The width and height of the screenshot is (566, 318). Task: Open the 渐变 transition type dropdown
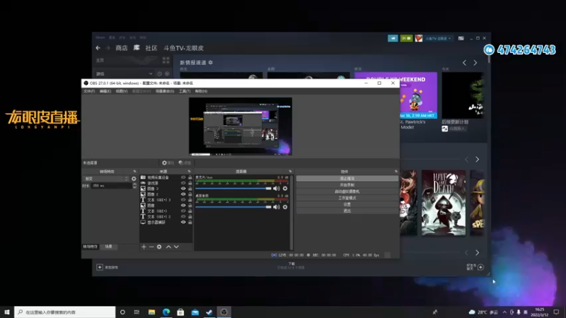[x=106, y=179]
